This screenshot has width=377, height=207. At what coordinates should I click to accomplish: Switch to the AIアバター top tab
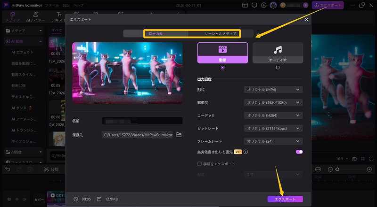click(x=36, y=17)
